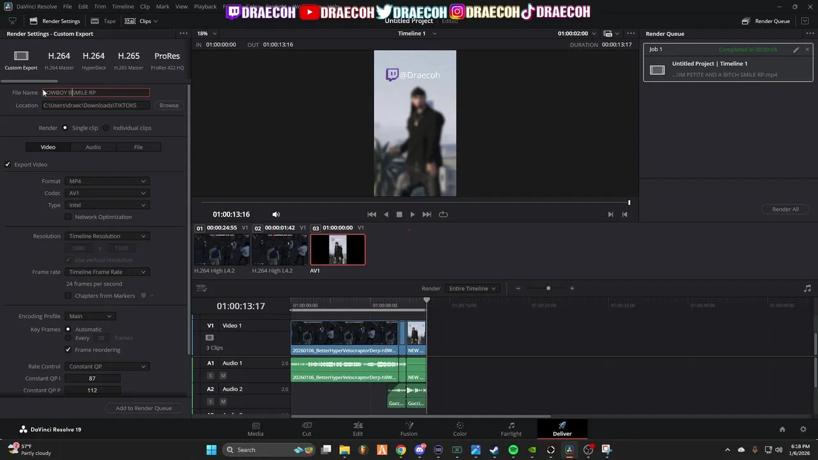Open project manager home icon
818x460 pixels.
[782, 429]
